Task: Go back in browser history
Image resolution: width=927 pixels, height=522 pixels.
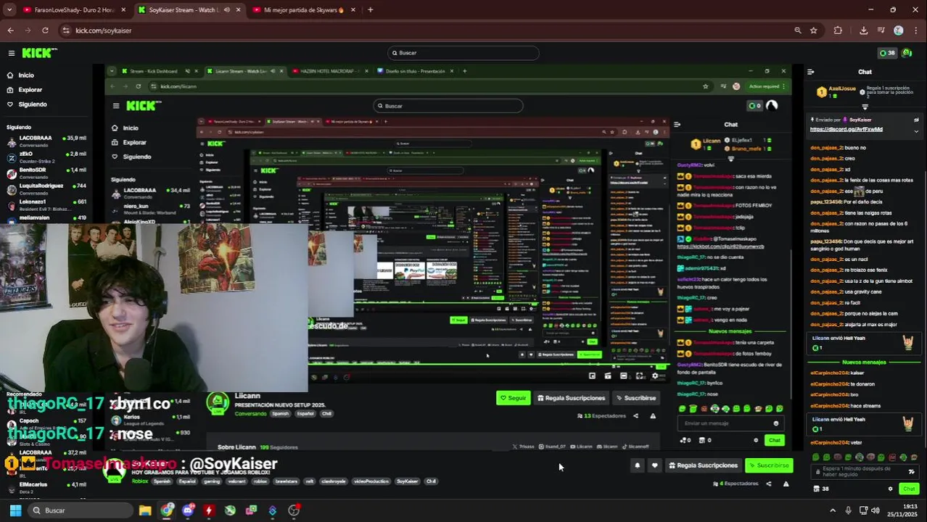Action: 10,30
